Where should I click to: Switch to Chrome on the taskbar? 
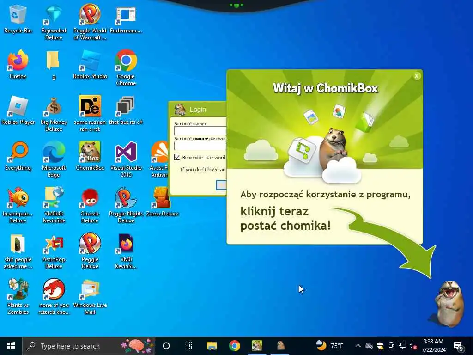[x=234, y=346]
